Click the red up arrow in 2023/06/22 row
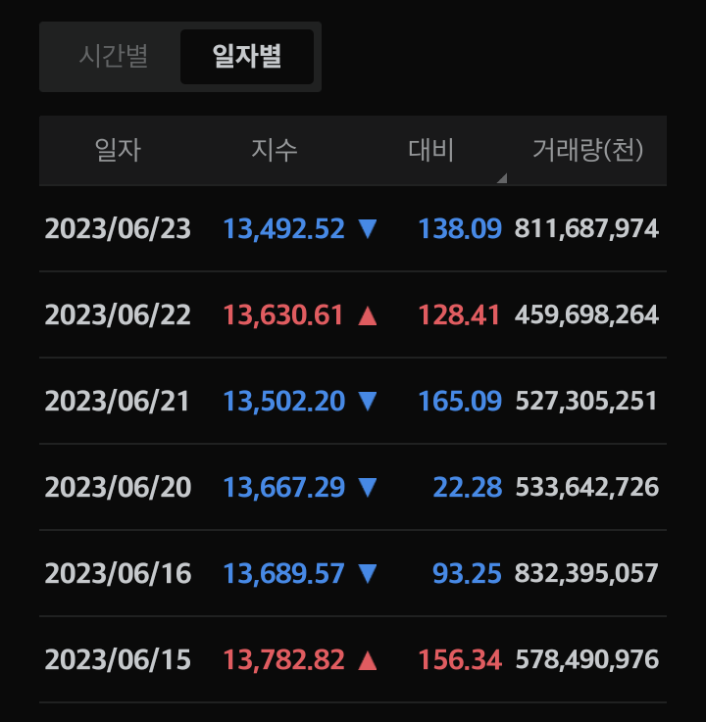The width and height of the screenshot is (706, 722). coord(368,315)
